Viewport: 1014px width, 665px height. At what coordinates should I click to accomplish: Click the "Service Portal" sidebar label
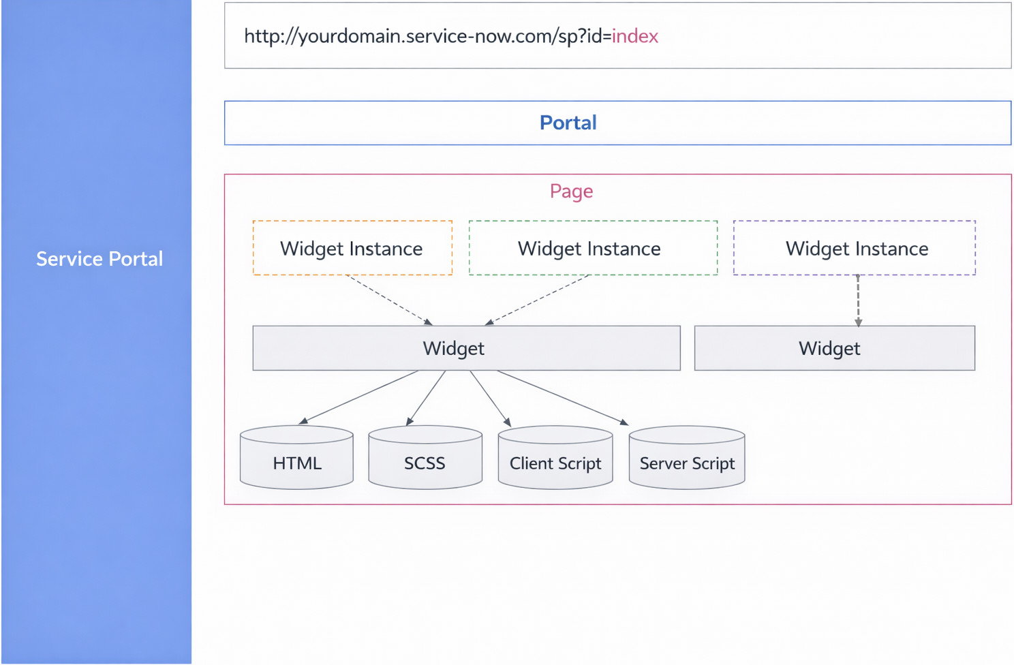coord(99,259)
